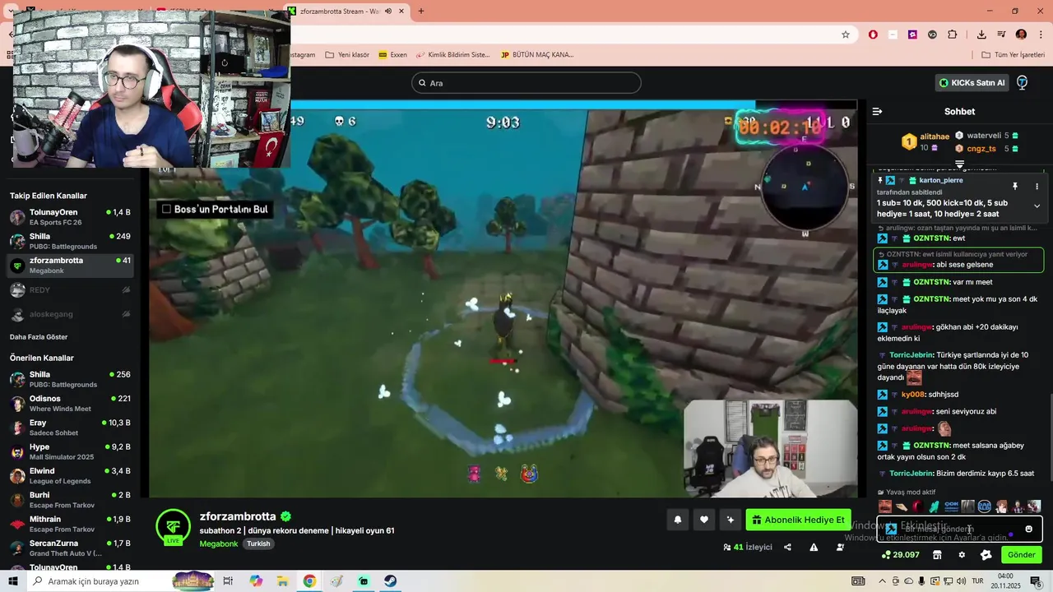Open the TolunayOren followed channel
The height and width of the screenshot is (592, 1053).
click(70, 217)
